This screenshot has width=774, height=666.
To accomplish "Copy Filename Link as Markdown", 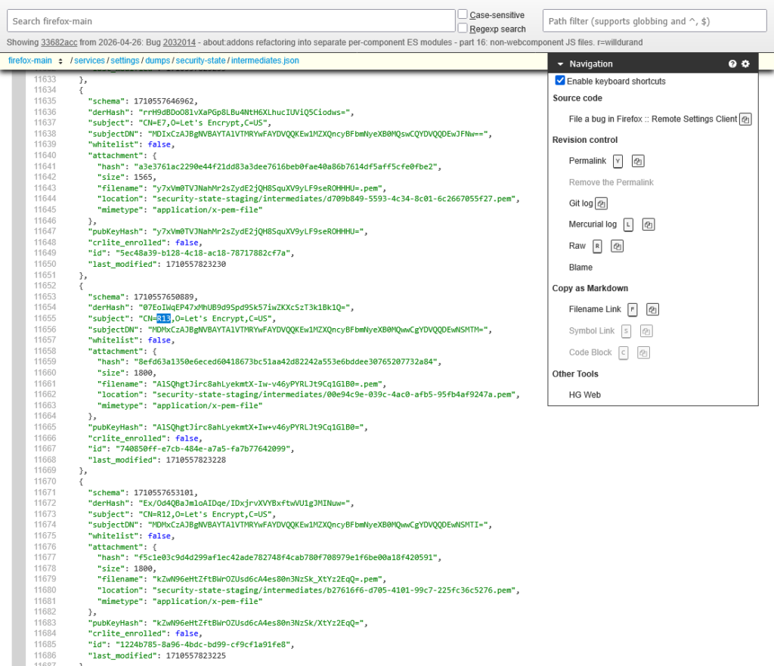I will (x=652, y=309).
